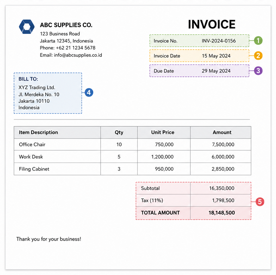Image resolution: width=276 pixels, height=275 pixels.
Task: Click the Subtotal label
Action: click(150, 188)
